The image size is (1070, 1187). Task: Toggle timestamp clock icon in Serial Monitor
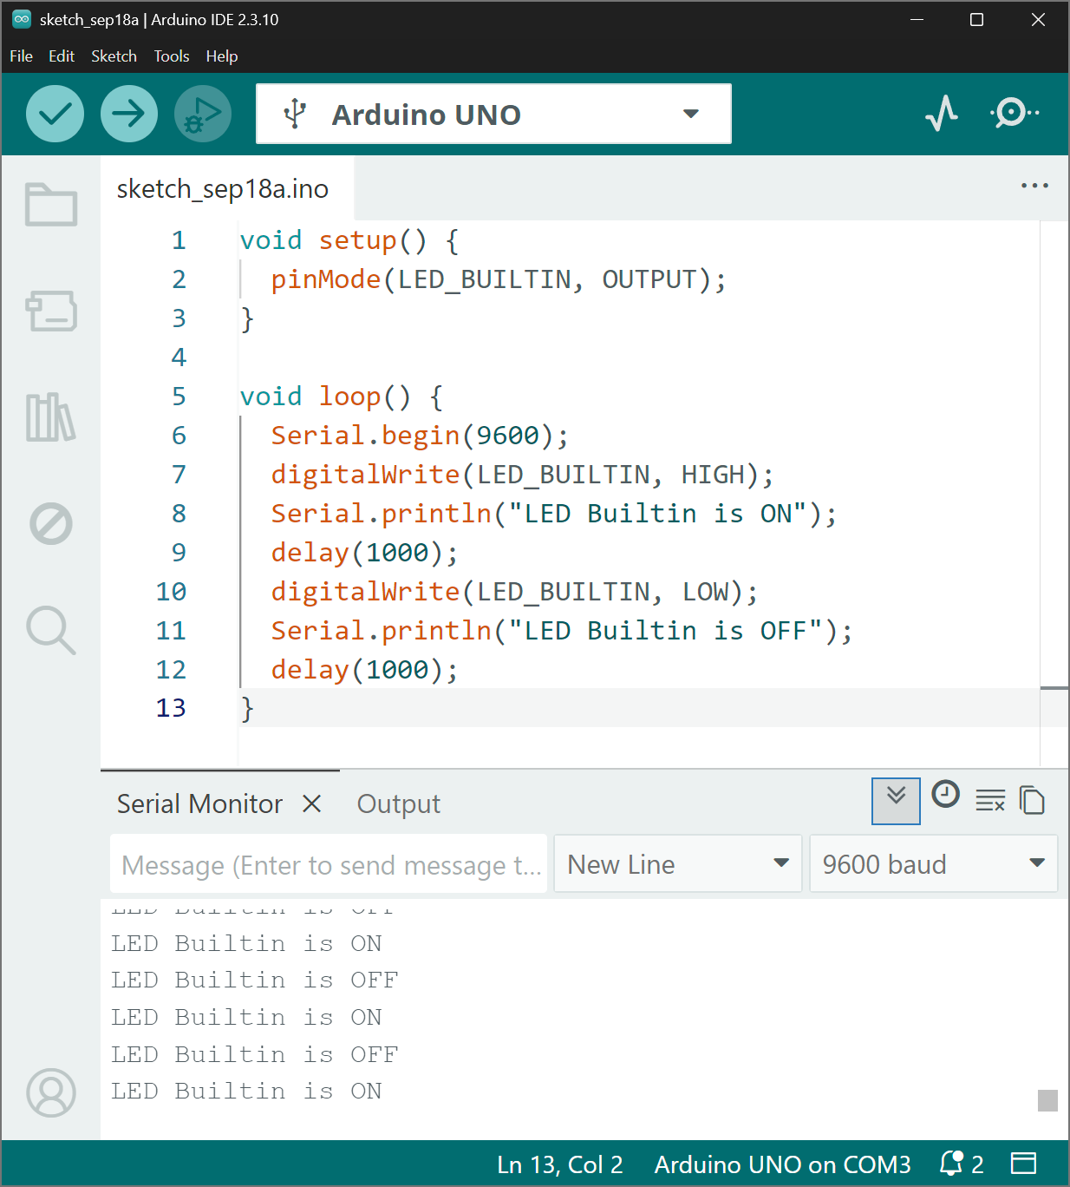pos(945,794)
